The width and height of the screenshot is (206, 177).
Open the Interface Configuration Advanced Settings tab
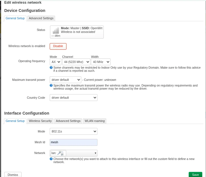click(x=68, y=121)
